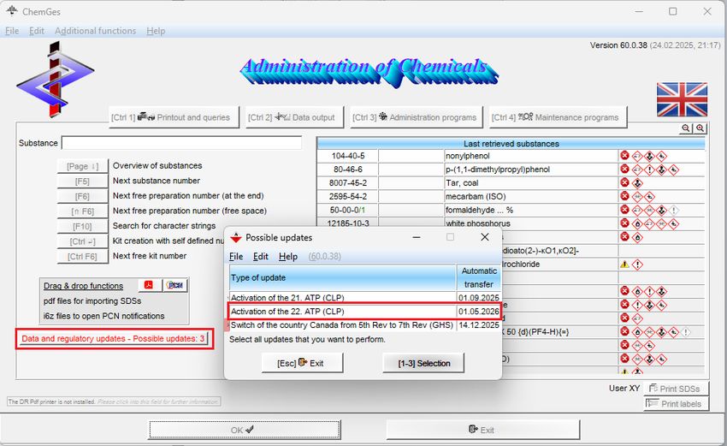This screenshot has height=446, width=727.
Task: Click the DR Pdf printer not installed message
Action: point(114,401)
